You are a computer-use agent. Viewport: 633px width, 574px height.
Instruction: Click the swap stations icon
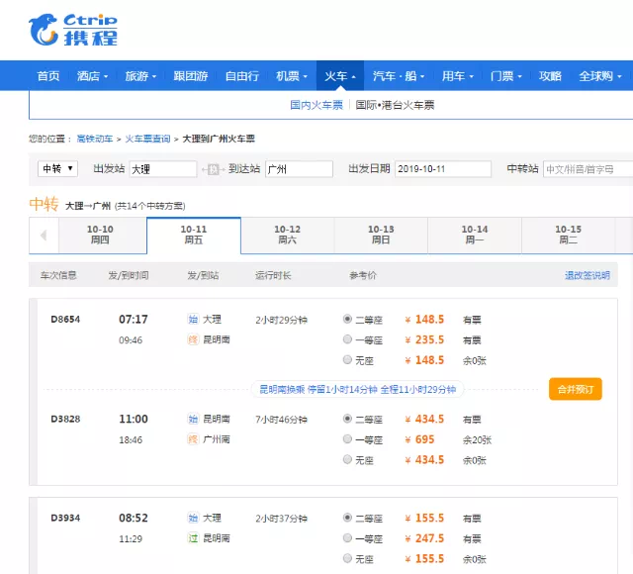tap(213, 169)
